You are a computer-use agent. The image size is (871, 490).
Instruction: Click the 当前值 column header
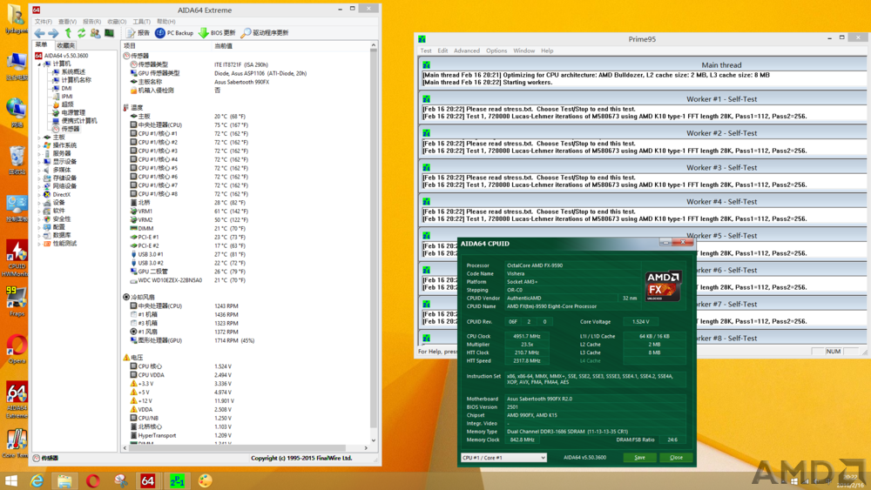point(290,46)
